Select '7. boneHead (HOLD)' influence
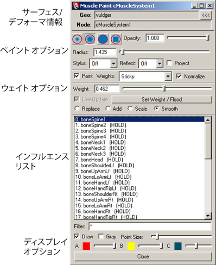This screenshot has width=216, height=265. (x=139, y=160)
